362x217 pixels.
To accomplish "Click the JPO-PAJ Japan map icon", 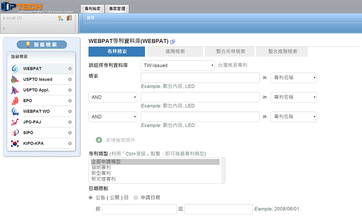I will coord(15,122).
